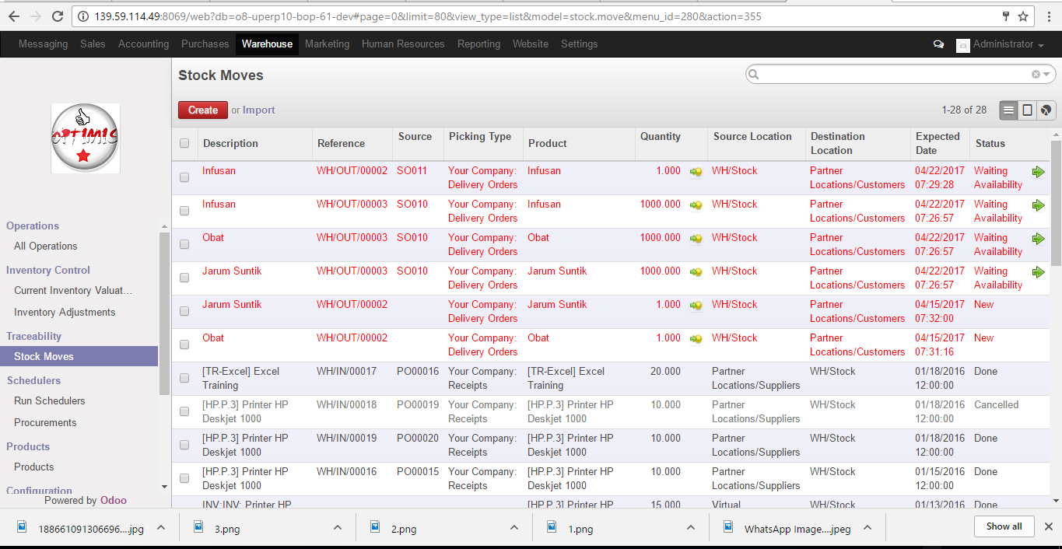This screenshot has height=549, width=1062.
Task: Click the Administrator avatar image
Action: pos(962,45)
